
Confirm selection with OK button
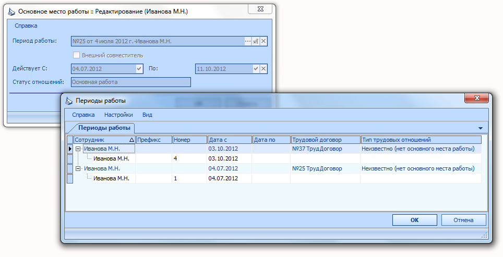click(414, 220)
